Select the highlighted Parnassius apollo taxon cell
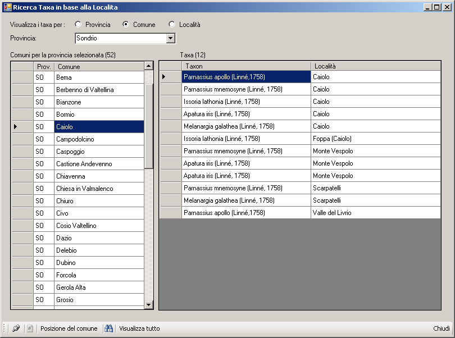Viewport: 455px width, 338px height. click(247, 77)
